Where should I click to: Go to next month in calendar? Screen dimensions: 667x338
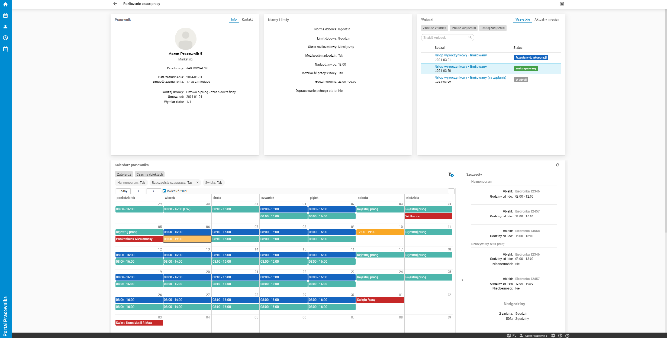pyautogui.click(x=154, y=191)
